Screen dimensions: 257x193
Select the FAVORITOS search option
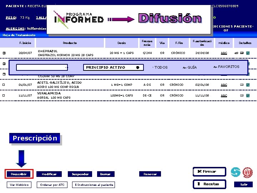pyautogui.click(x=226, y=67)
